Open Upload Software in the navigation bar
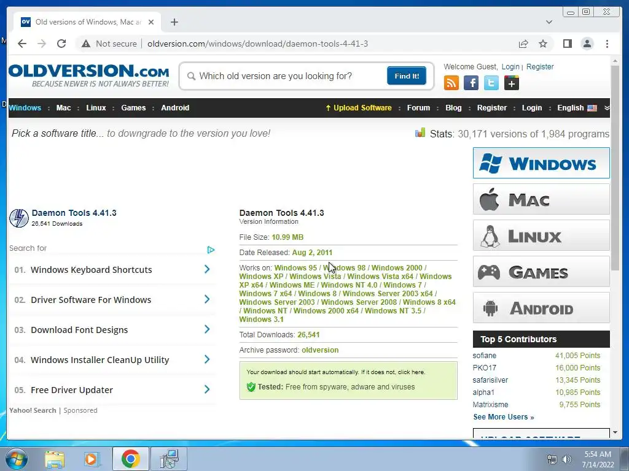 pyautogui.click(x=359, y=108)
